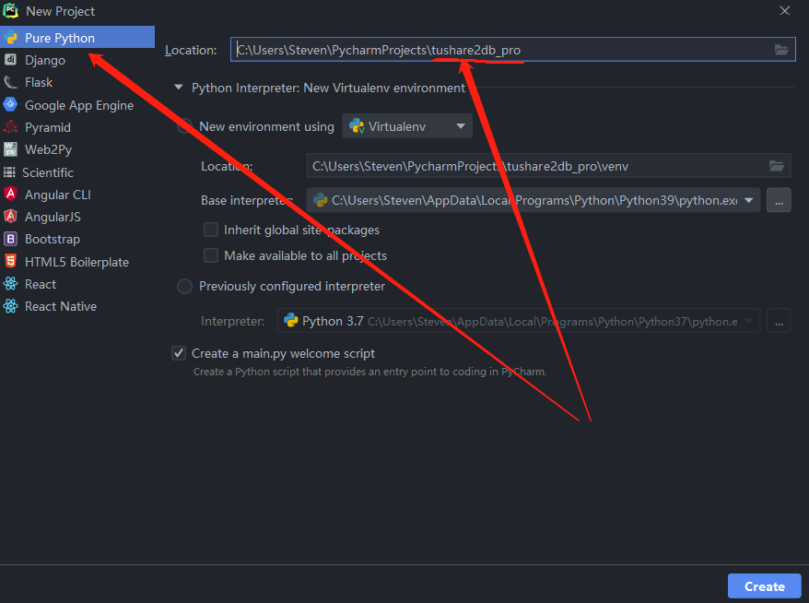
Task: Choose Scientific from project type list
Action: point(49,172)
